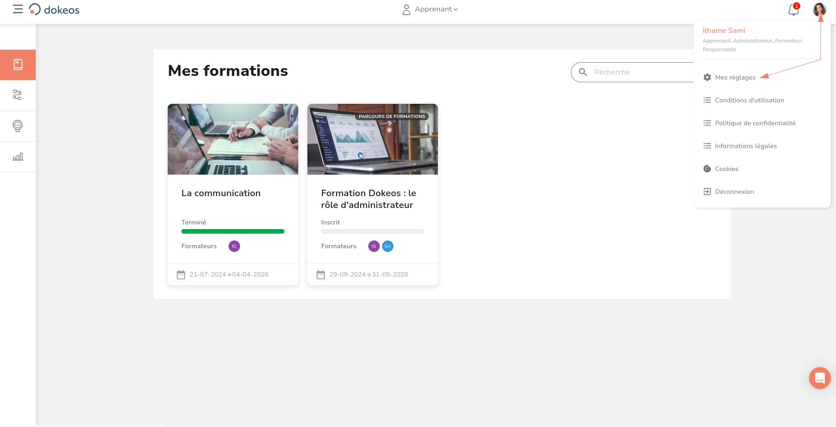Screen dimensions: 836x427
Task: Select the book icon in sidebar
Action: coord(18,64)
